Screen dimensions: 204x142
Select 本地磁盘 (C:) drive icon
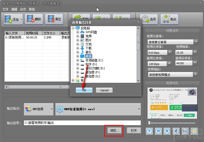tap(82, 60)
